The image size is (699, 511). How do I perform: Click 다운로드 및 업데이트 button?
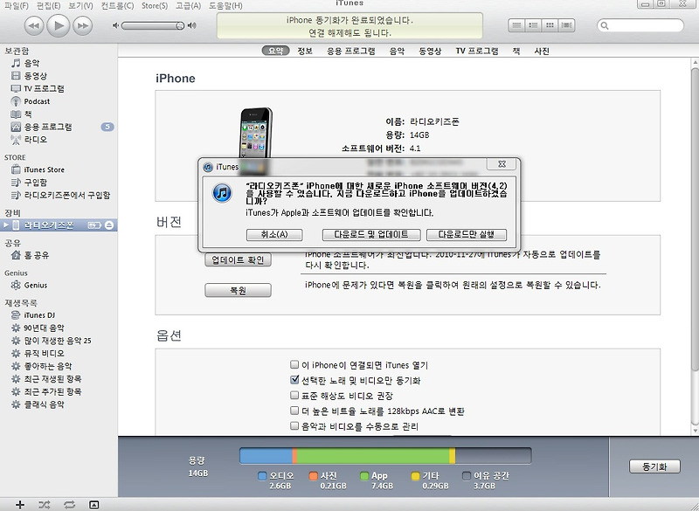click(x=370, y=234)
